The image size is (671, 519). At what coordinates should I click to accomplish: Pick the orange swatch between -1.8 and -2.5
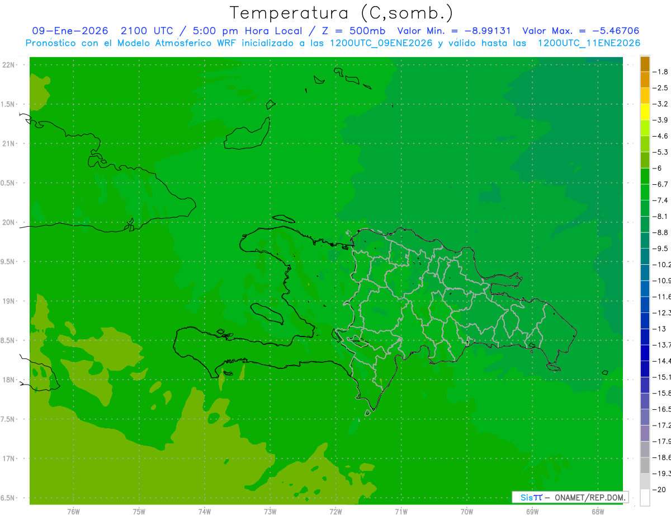pos(645,80)
